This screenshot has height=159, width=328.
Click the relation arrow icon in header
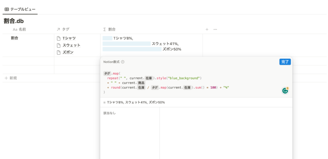point(58,30)
